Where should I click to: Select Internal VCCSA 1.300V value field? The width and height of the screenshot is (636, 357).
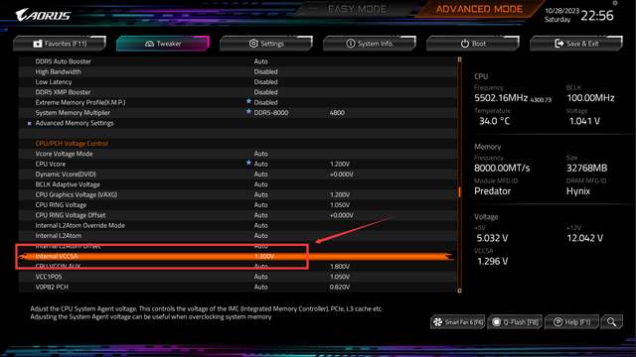(264, 256)
